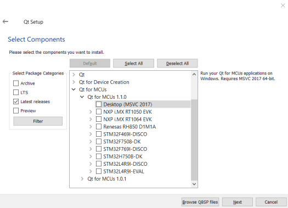This screenshot has width=288, height=208.
Task: Click the scroll up arrow of component list
Action: point(194,75)
